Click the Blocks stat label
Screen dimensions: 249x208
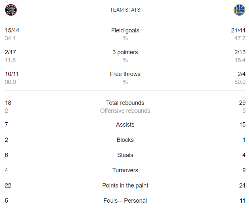(125, 140)
